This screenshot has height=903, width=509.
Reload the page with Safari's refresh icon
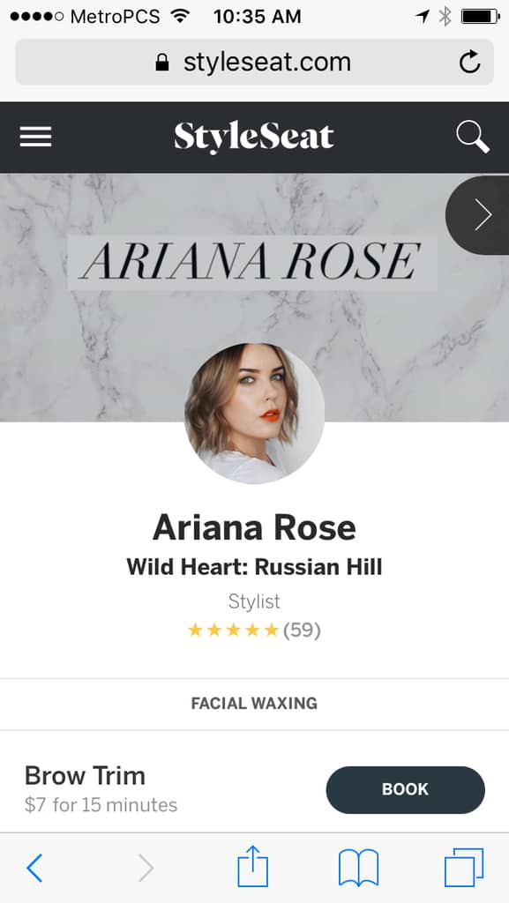(470, 63)
